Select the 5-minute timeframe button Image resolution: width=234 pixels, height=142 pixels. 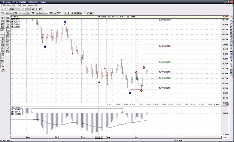[69, 13]
